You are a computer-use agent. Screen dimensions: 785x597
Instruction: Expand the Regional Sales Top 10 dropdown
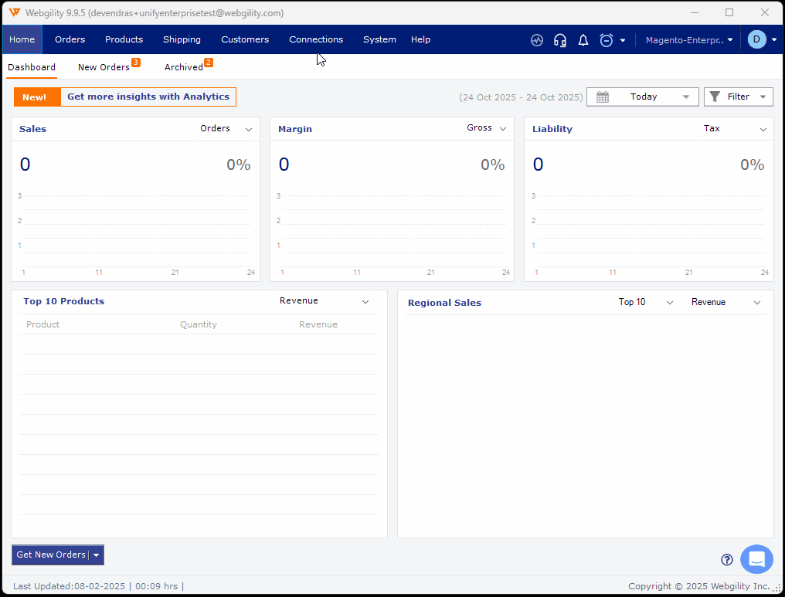point(670,303)
